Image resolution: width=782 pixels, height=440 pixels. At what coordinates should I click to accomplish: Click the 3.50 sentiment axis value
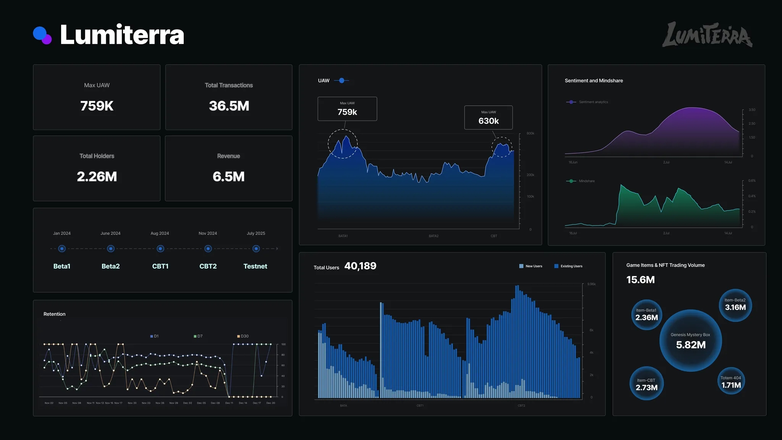click(x=752, y=110)
